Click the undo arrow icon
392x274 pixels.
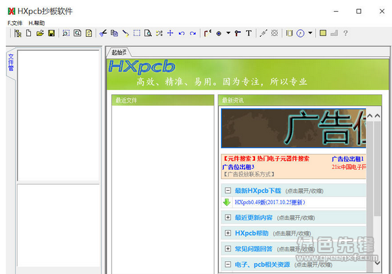tap(181, 33)
